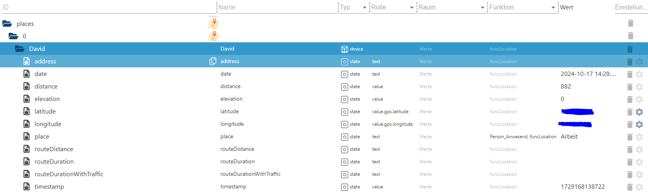Open the Rolle filter dropdown
The image size is (648, 195).
click(411, 7)
